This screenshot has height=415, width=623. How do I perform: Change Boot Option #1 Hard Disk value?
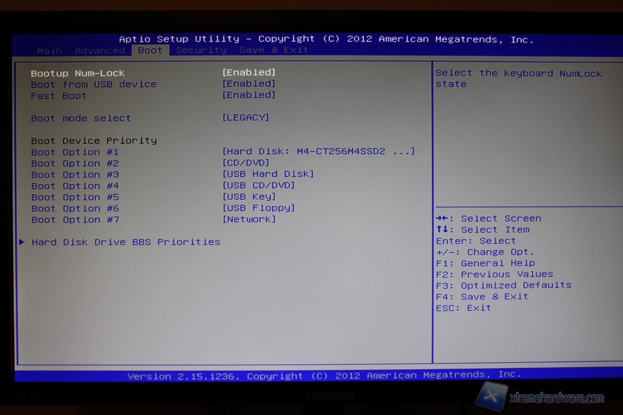point(318,151)
